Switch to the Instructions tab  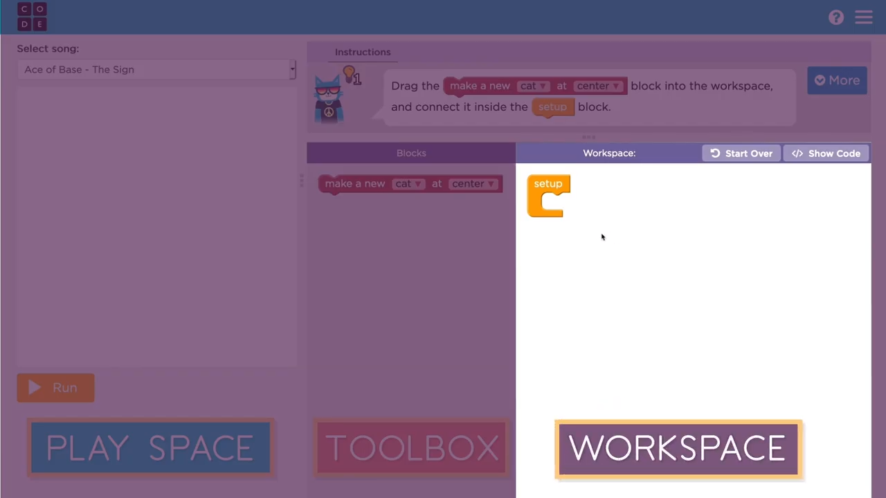pyautogui.click(x=363, y=52)
